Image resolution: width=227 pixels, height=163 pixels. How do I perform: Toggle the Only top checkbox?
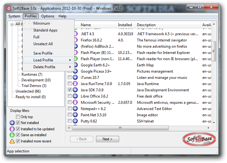click(18, 117)
